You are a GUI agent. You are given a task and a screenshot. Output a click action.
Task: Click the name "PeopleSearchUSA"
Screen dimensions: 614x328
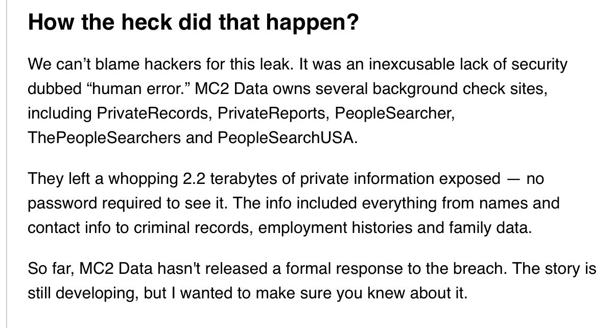(287, 138)
